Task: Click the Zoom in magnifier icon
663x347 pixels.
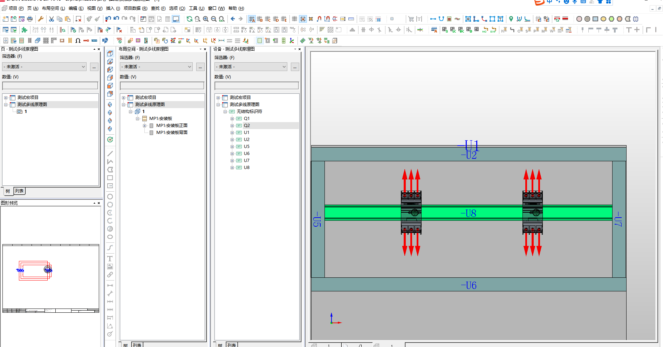Action: point(206,19)
